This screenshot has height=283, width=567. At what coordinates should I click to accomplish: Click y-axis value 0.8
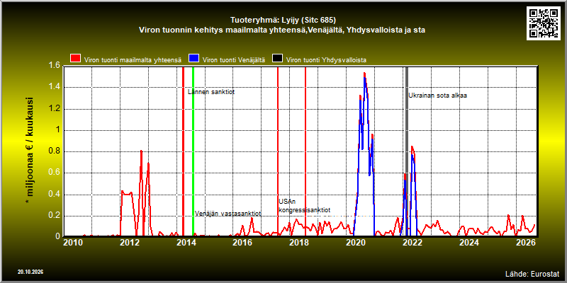point(55,151)
